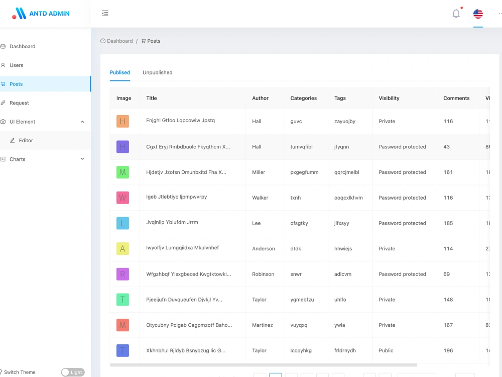Open the notifications bell
502x377 pixels.
click(456, 14)
